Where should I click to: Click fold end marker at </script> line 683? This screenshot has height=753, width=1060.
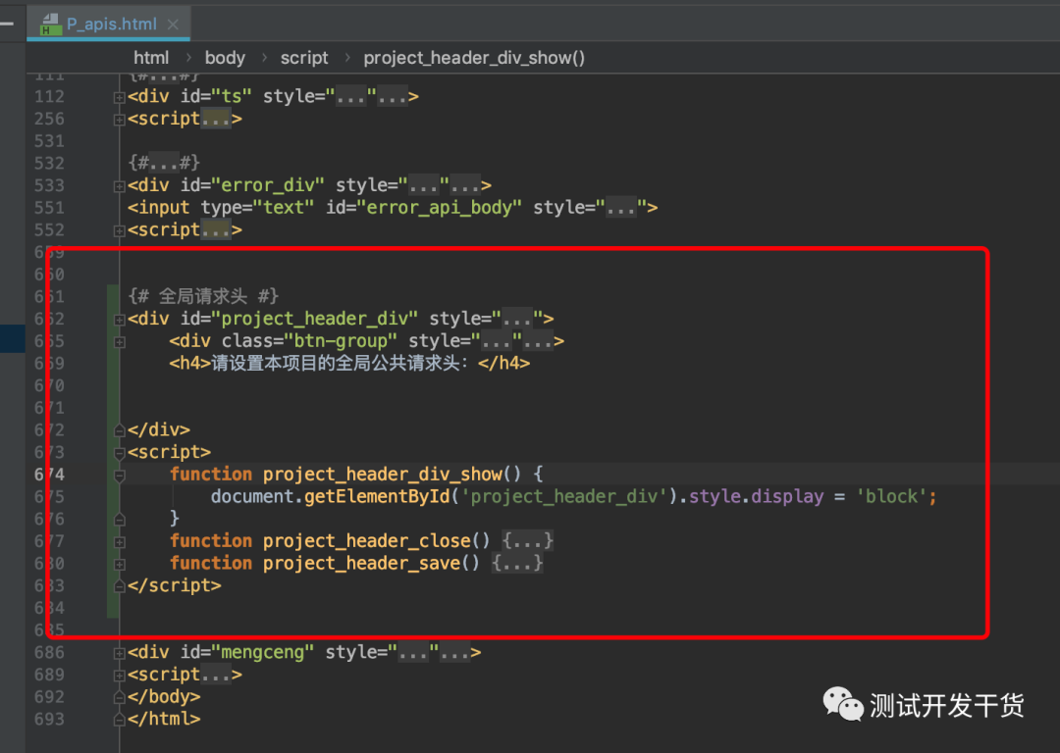(120, 586)
